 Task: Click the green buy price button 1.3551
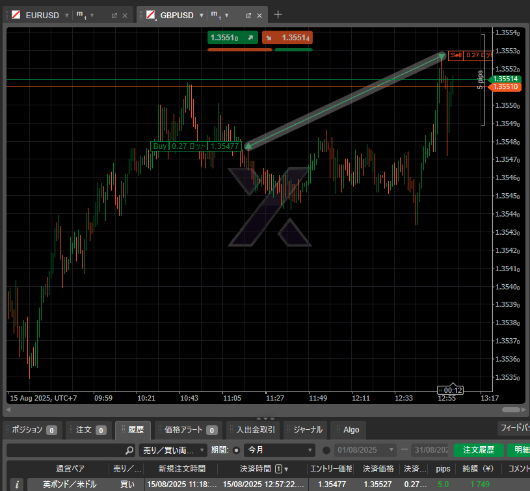[x=232, y=38]
